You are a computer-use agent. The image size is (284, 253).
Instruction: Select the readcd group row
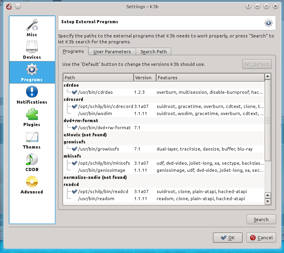click(164, 184)
